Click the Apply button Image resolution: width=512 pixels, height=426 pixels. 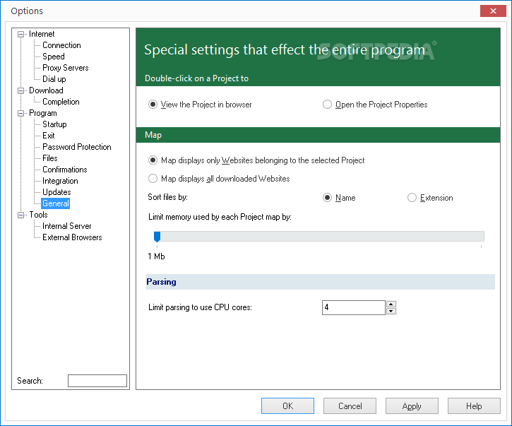coord(412,406)
